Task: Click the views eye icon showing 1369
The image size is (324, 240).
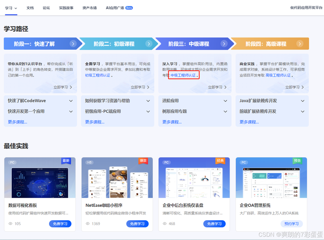Action: pyautogui.click(x=88, y=224)
